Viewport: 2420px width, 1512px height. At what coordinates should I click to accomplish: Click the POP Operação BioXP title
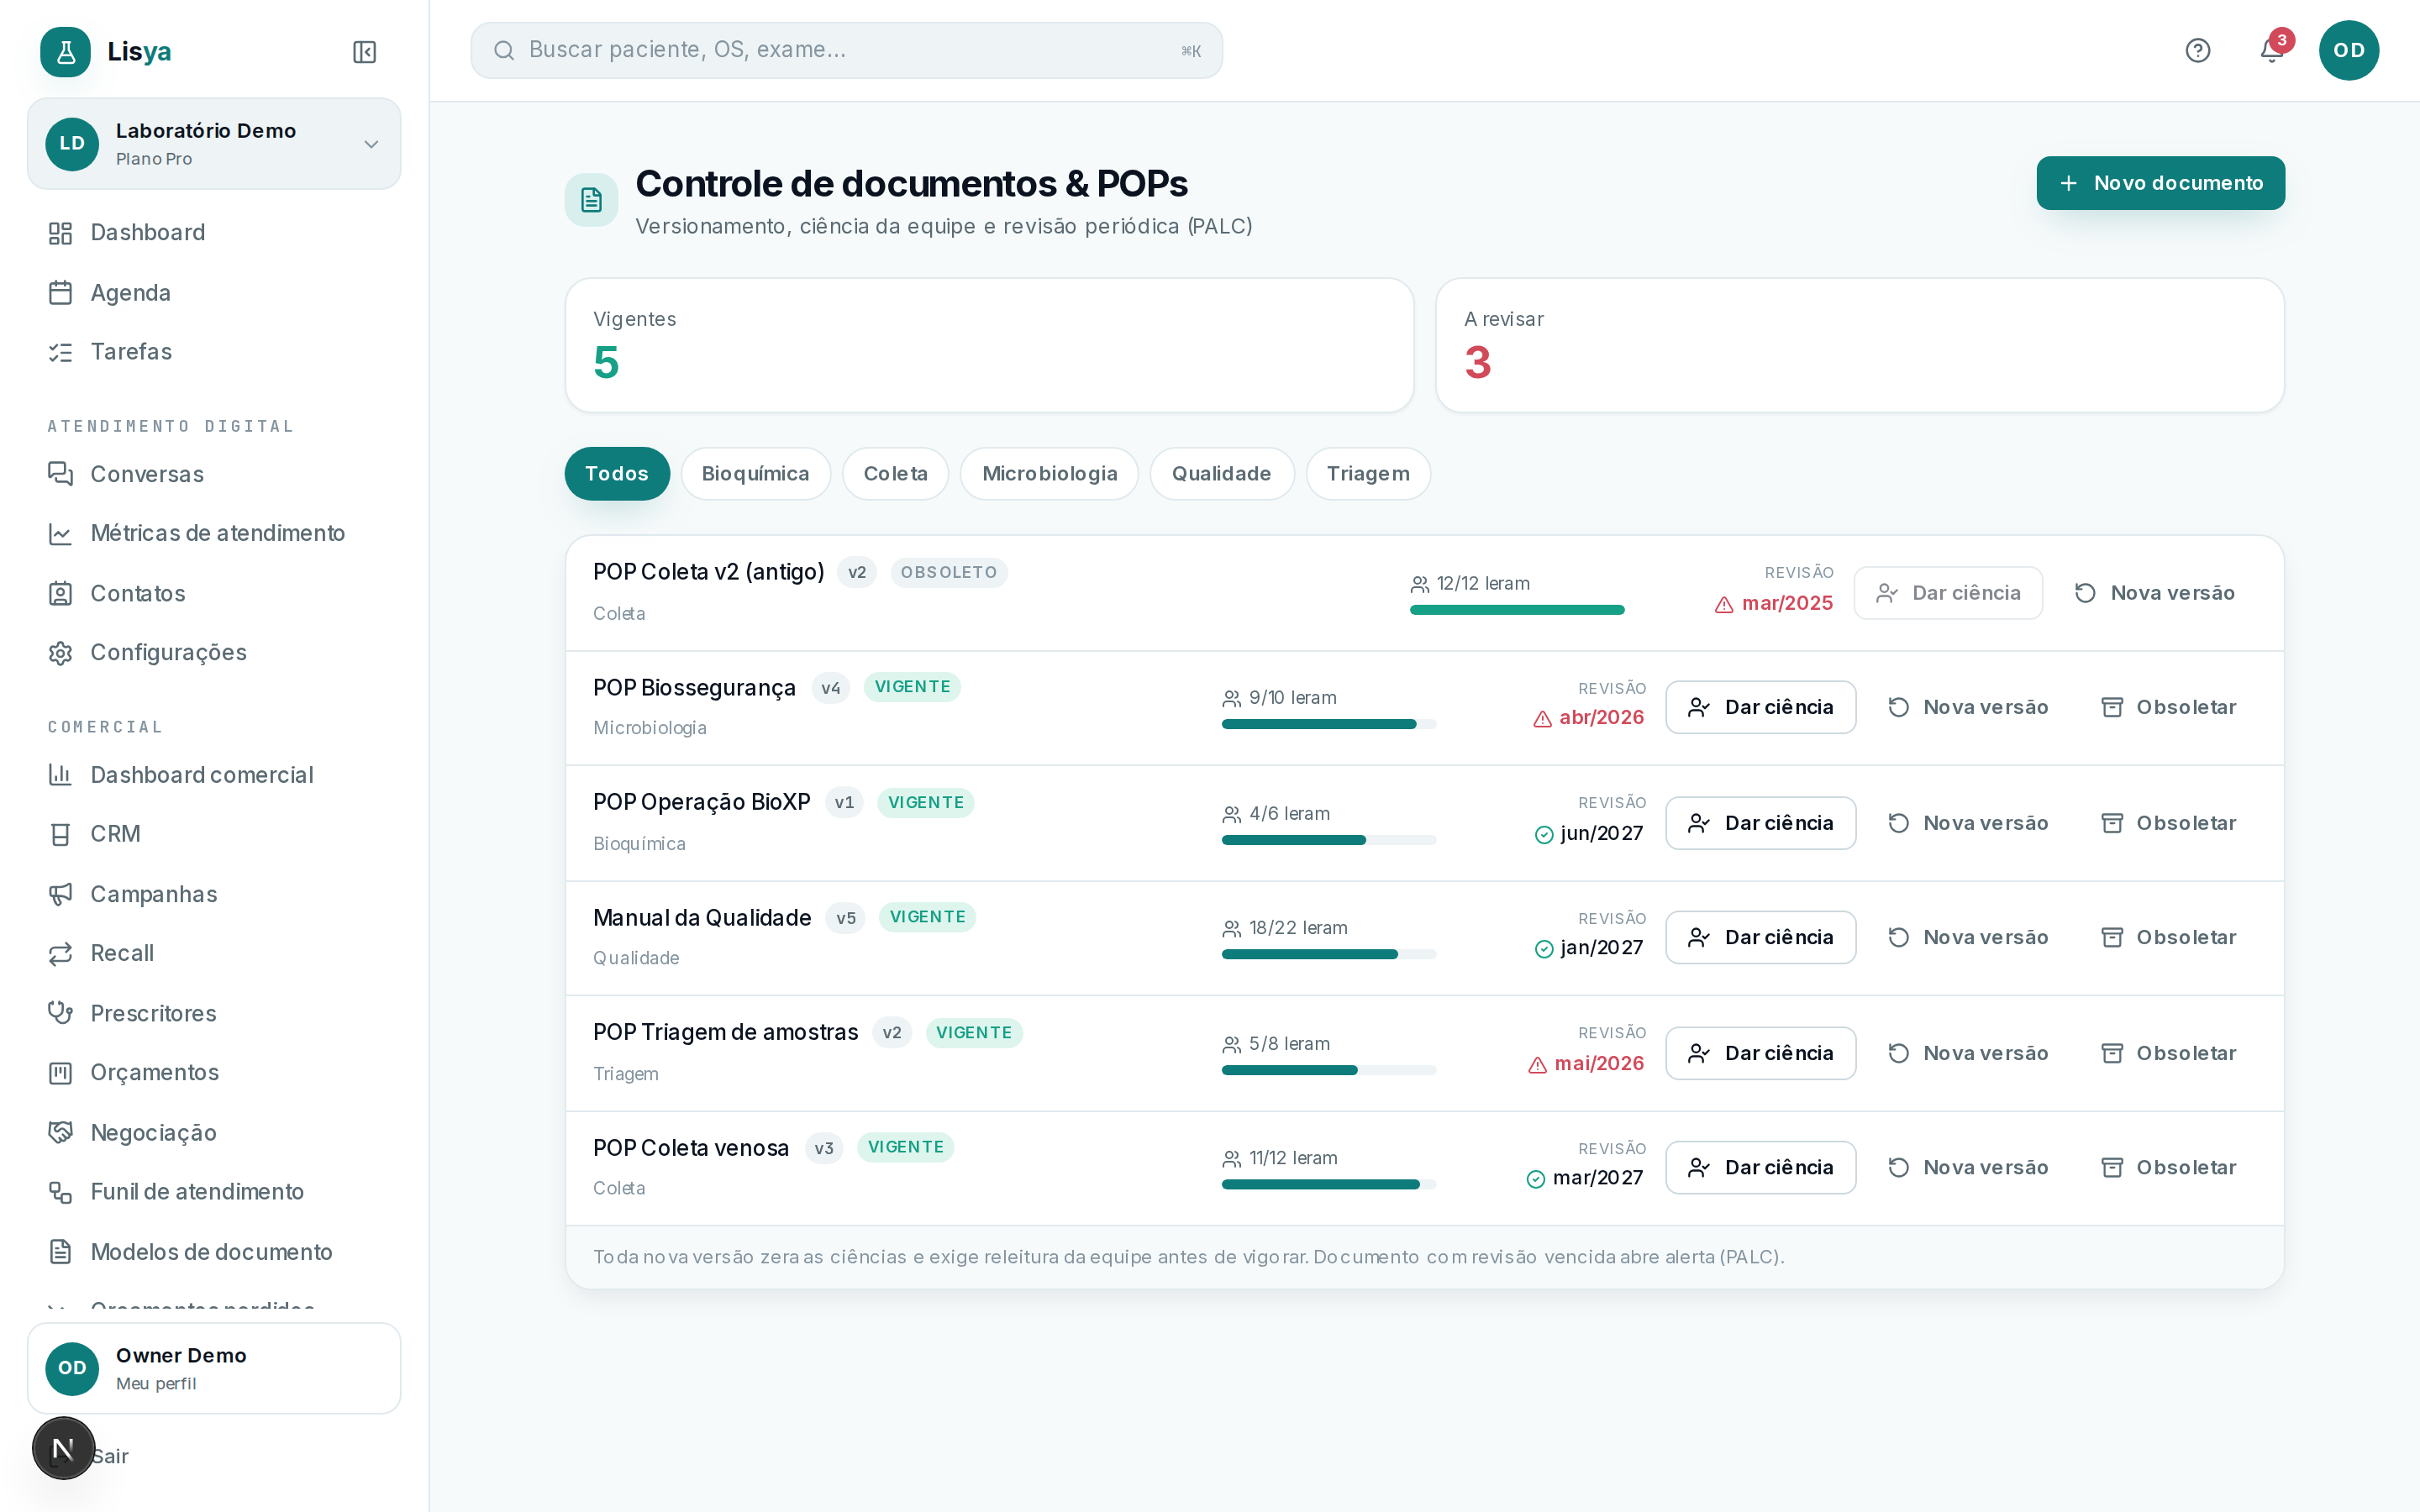701,802
